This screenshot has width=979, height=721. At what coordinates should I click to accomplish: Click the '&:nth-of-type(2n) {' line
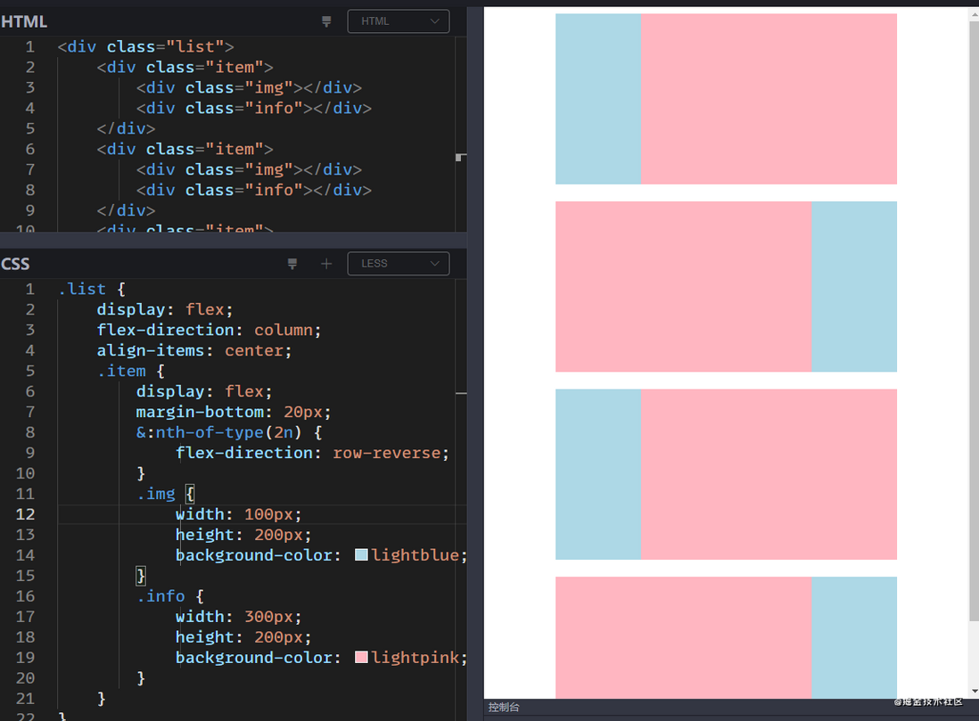click(x=229, y=432)
